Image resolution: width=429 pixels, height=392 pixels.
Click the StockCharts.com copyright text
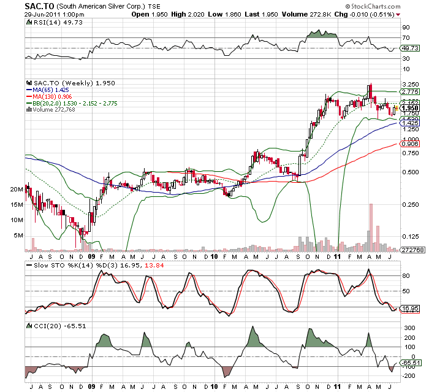[373, 6]
